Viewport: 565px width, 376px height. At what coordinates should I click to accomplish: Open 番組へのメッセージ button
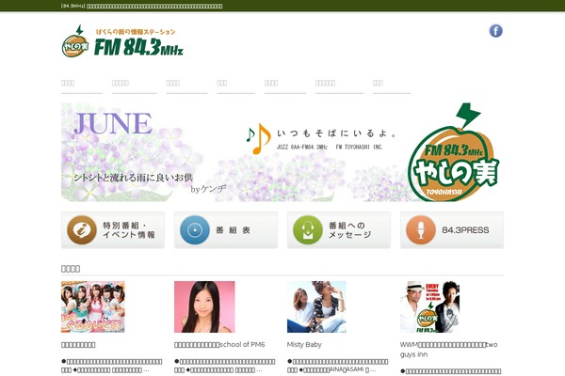click(x=339, y=230)
